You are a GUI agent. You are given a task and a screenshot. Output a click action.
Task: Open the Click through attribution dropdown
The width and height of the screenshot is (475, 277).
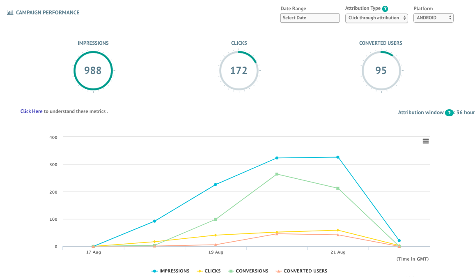[x=376, y=18]
